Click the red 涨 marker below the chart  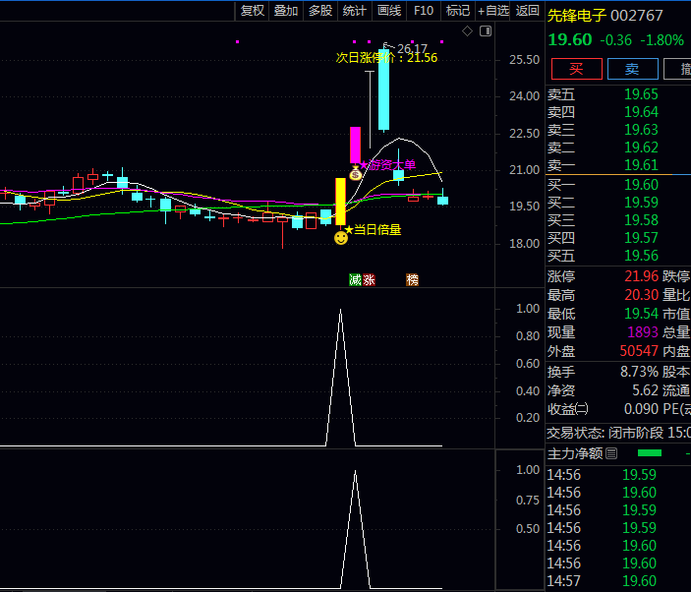(x=369, y=280)
